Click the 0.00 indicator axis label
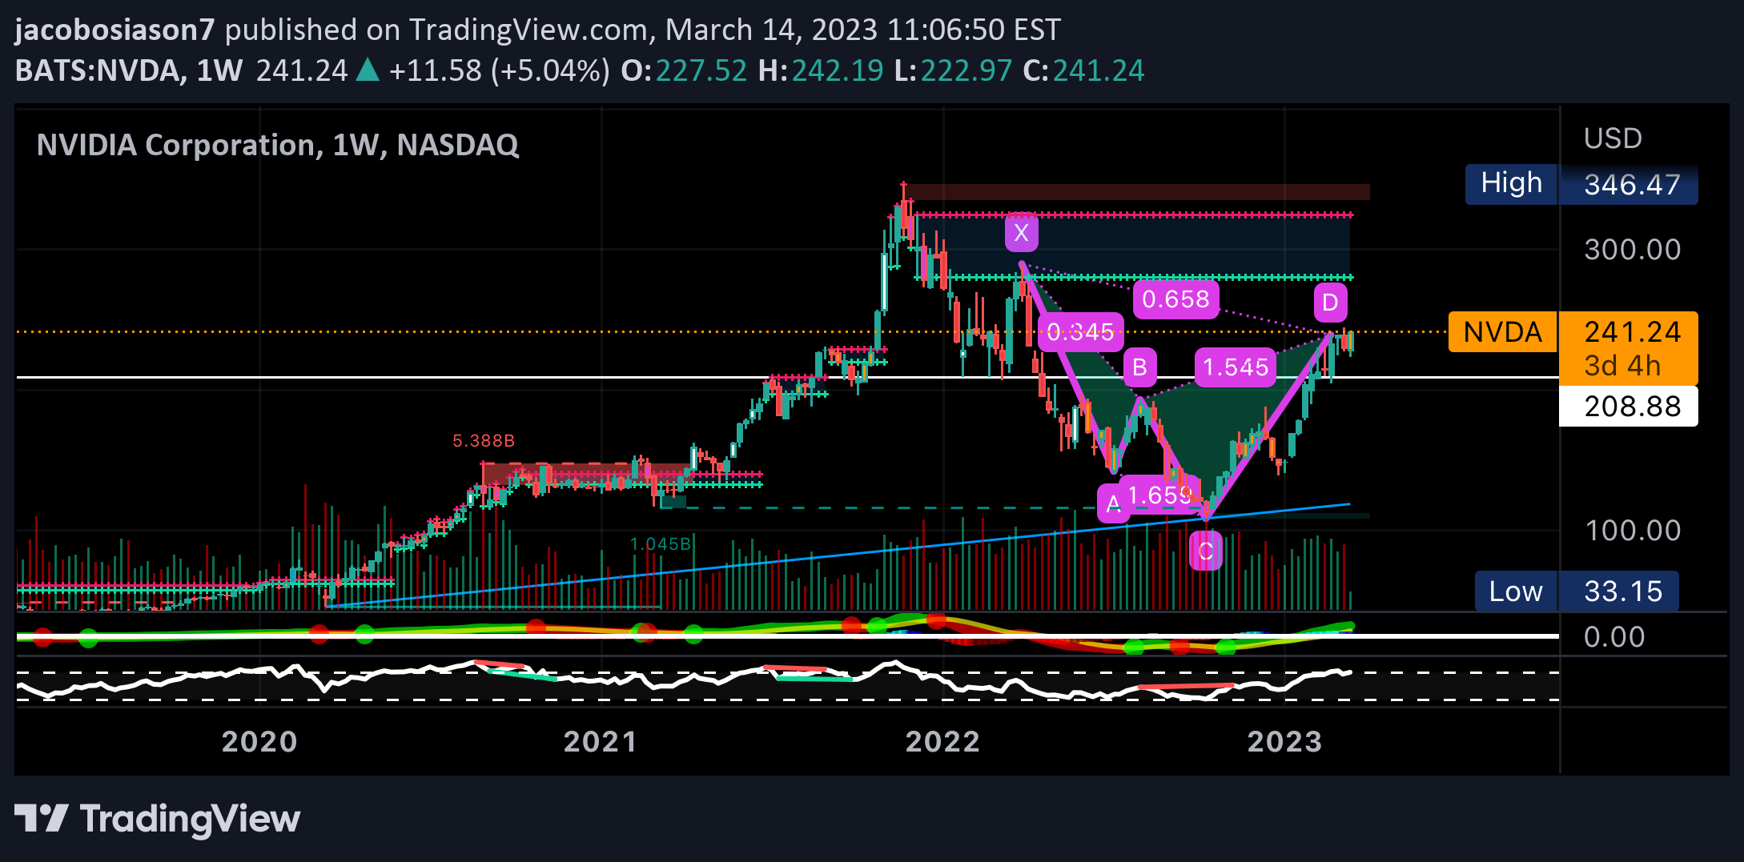This screenshot has width=1744, height=862. pyautogui.click(x=1614, y=637)
